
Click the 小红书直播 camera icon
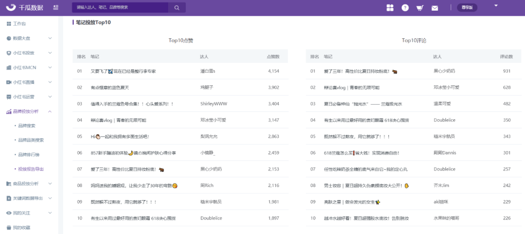(9, 82)
